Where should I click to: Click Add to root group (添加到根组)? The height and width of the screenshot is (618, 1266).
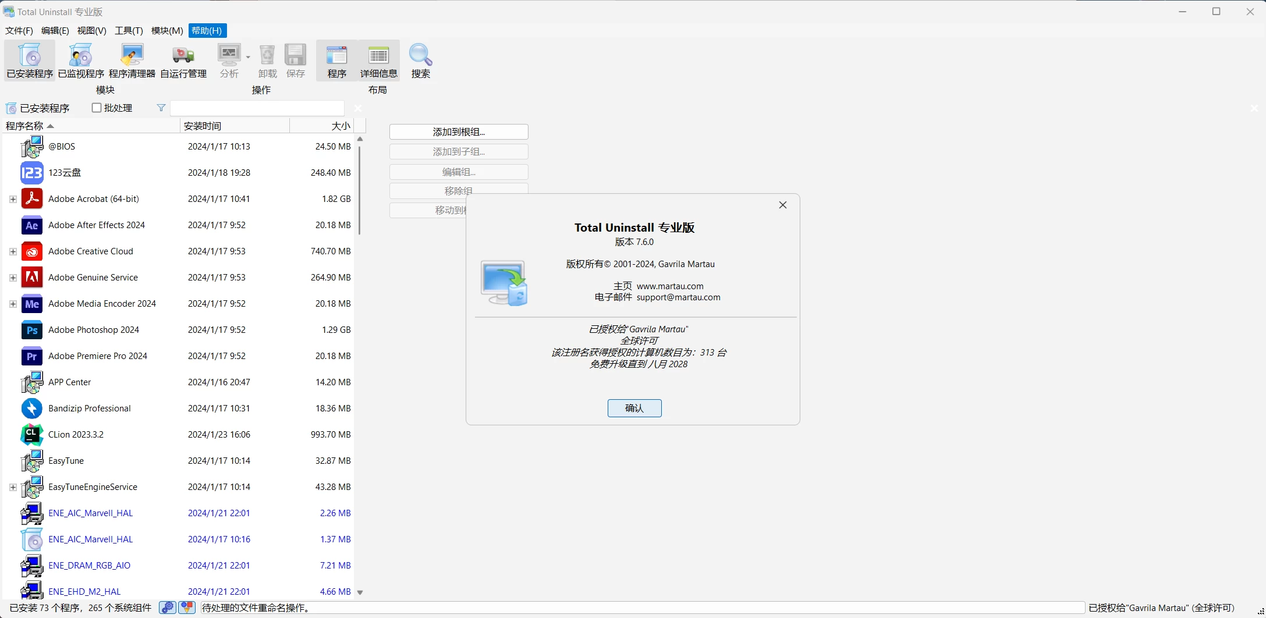tap(459, 132)
